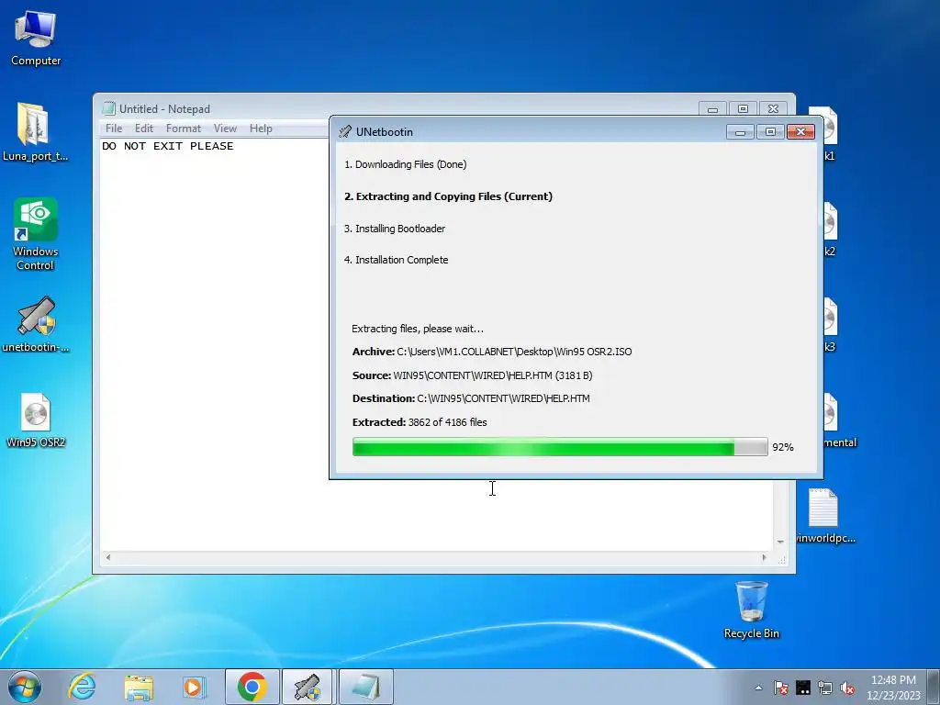940x705 pixels.
Task: Maximize the Notepad window
Action: [x=743, y=109]
